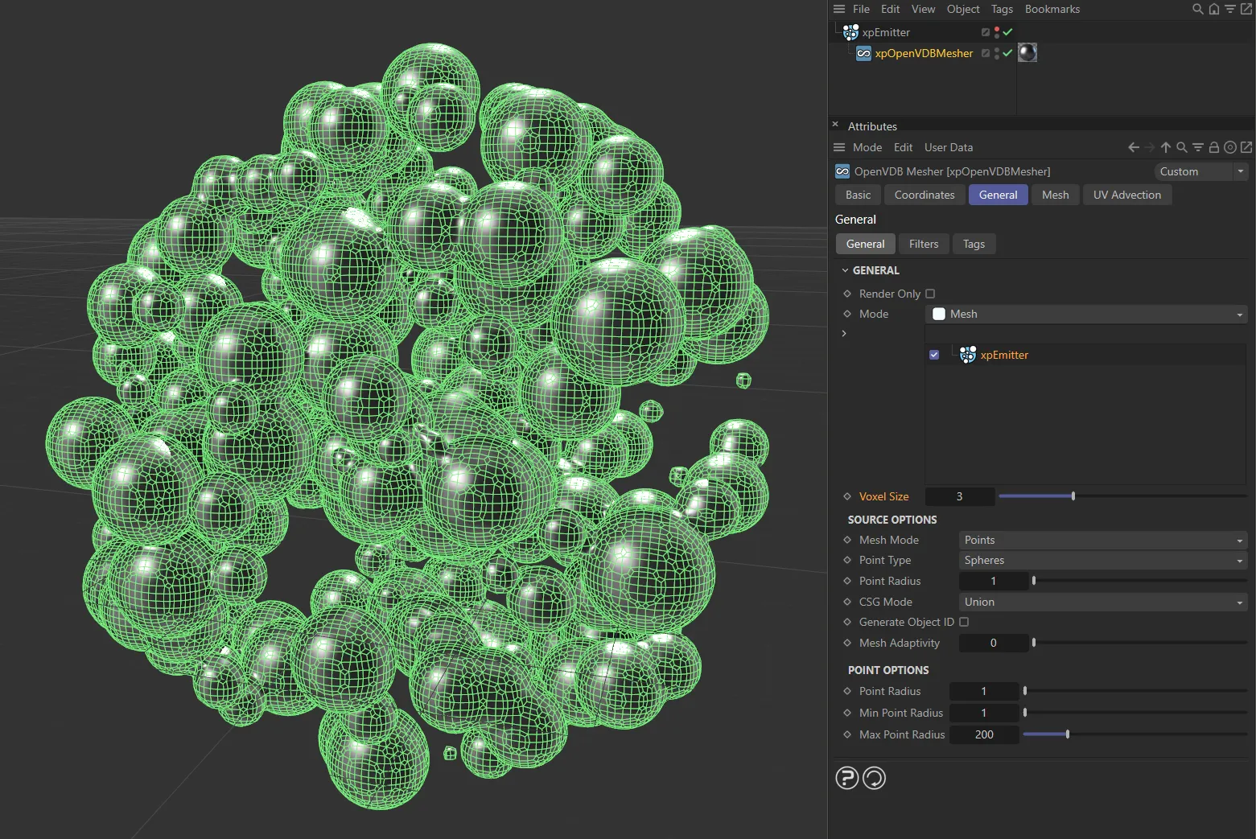Open the Point Type dropdown showing Spheres
This screenshot has width=1256, height=839.
tap(1101, 560)
